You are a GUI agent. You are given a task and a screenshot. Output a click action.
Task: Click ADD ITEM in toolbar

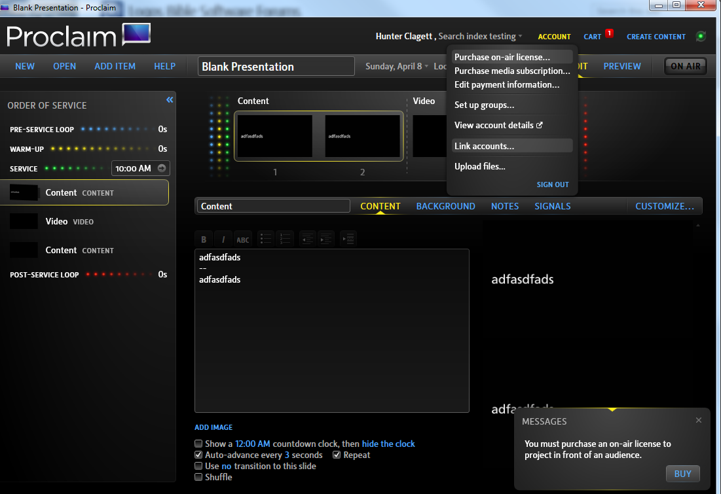pos(115,66)
